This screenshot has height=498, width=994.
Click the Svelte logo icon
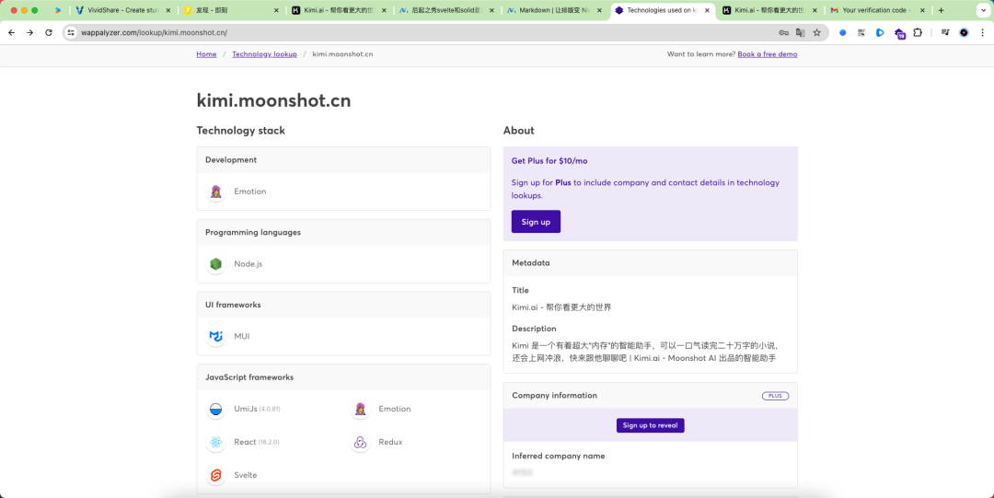coord(216,475)
